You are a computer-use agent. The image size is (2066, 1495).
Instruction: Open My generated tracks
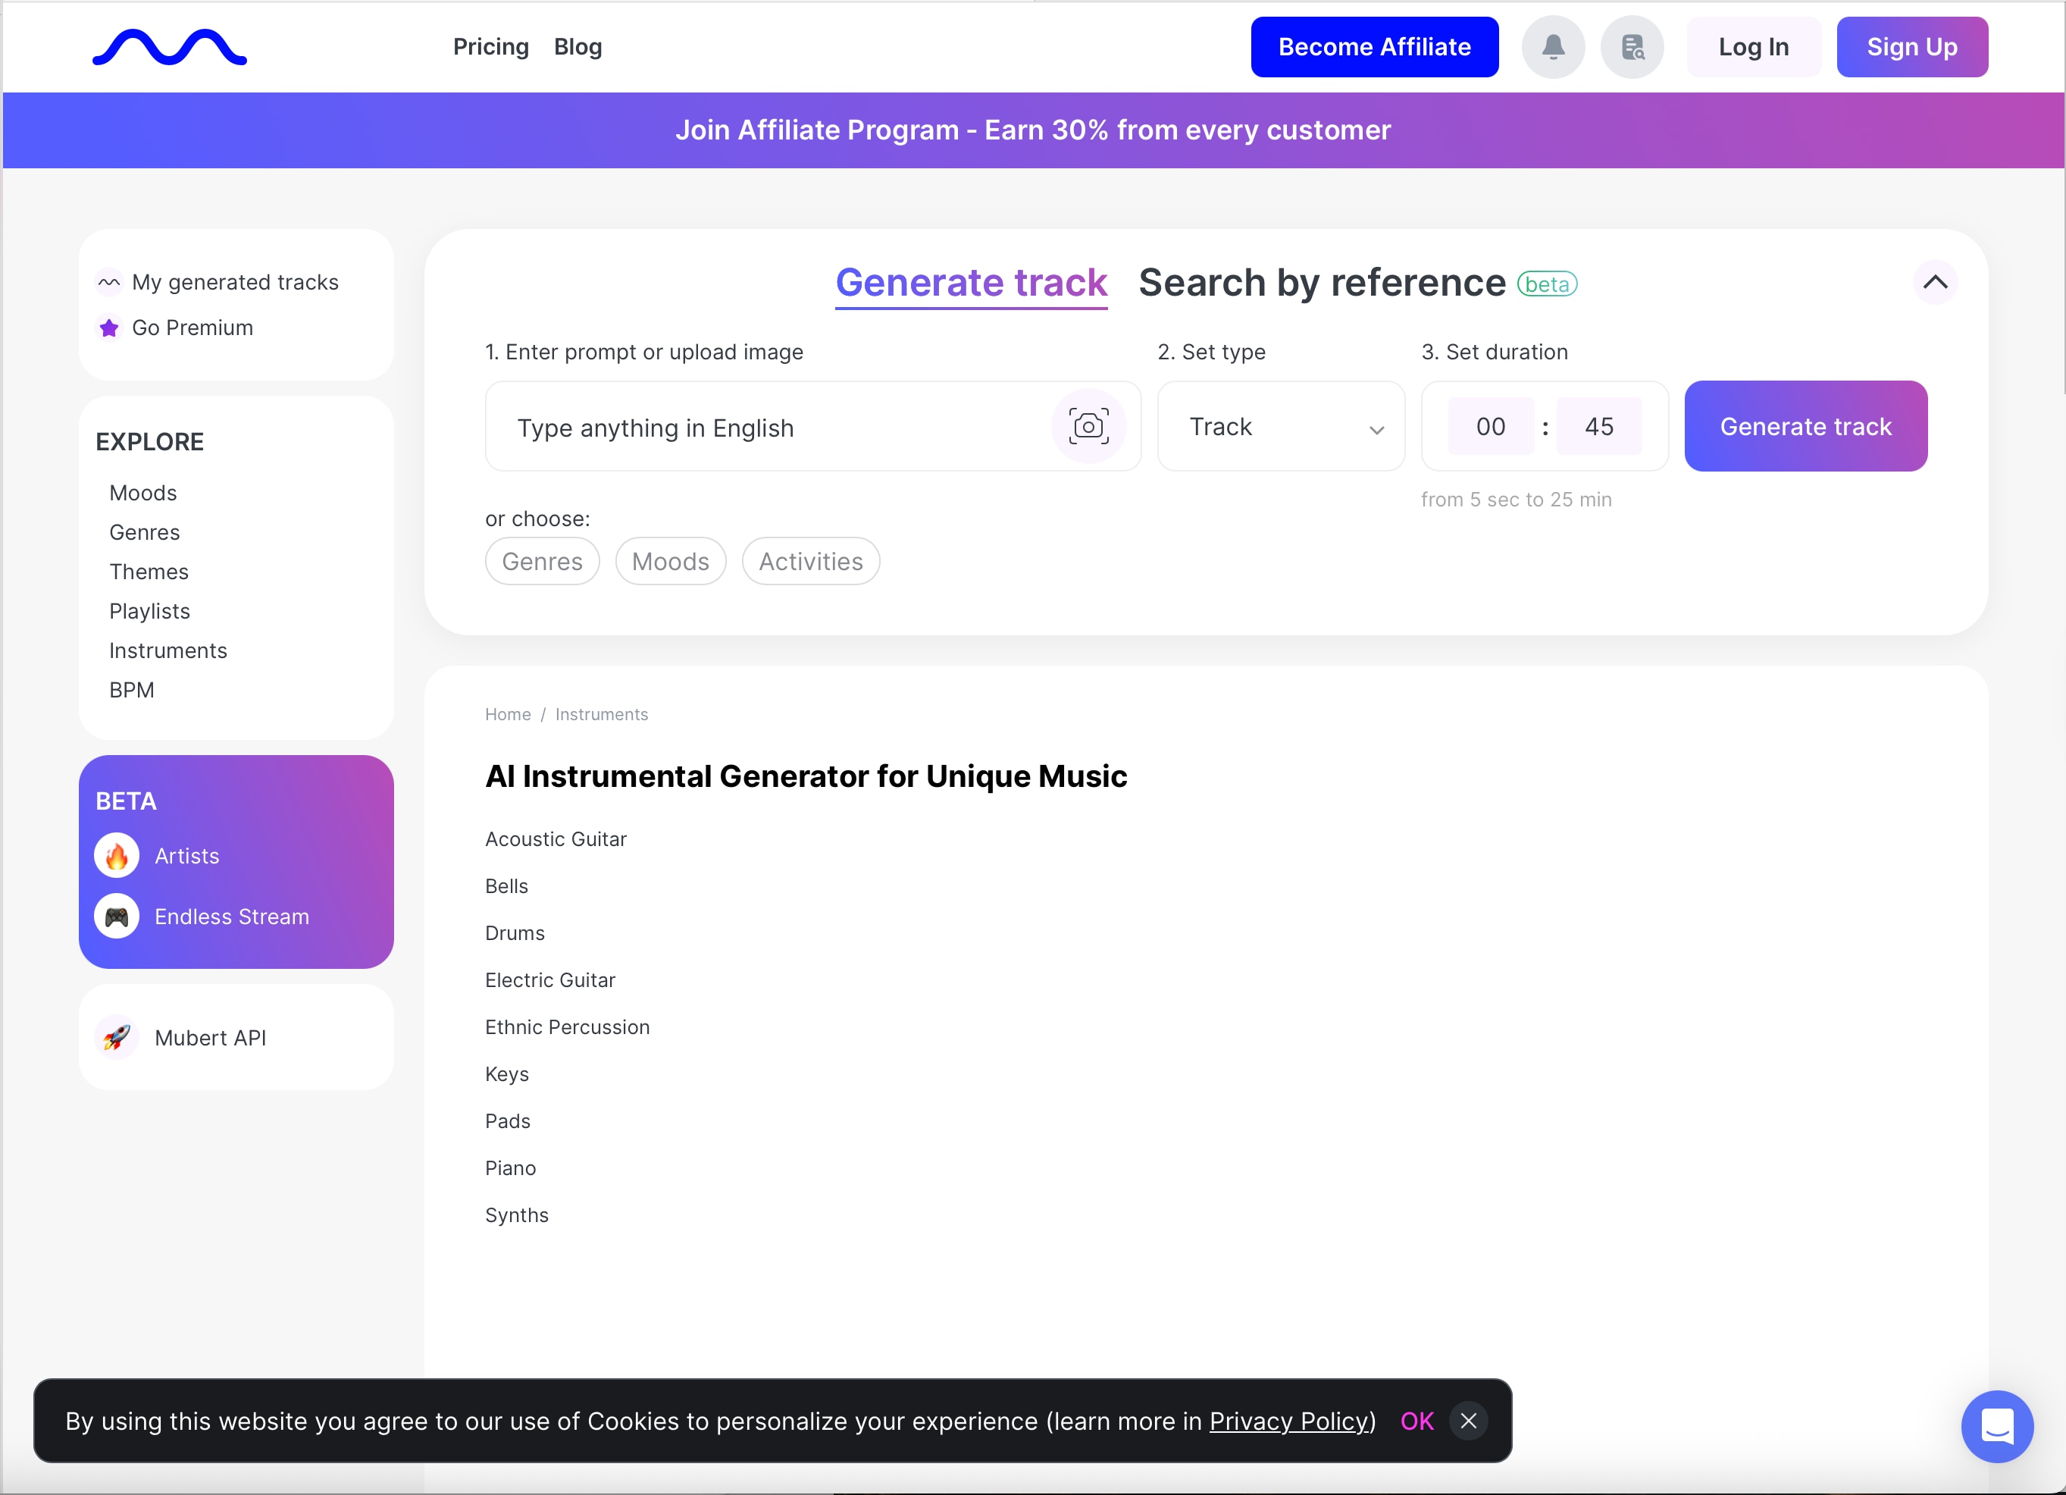tap(235, 283)
